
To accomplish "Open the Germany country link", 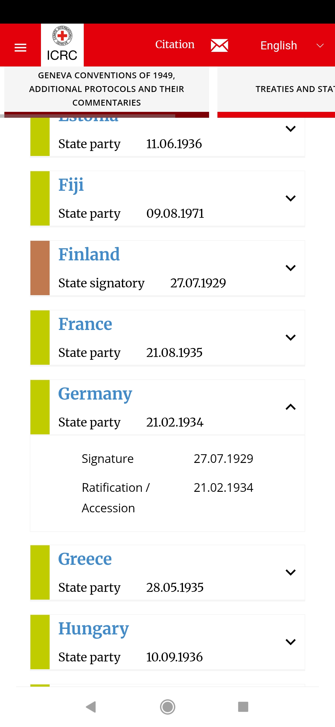I will 95,394.
